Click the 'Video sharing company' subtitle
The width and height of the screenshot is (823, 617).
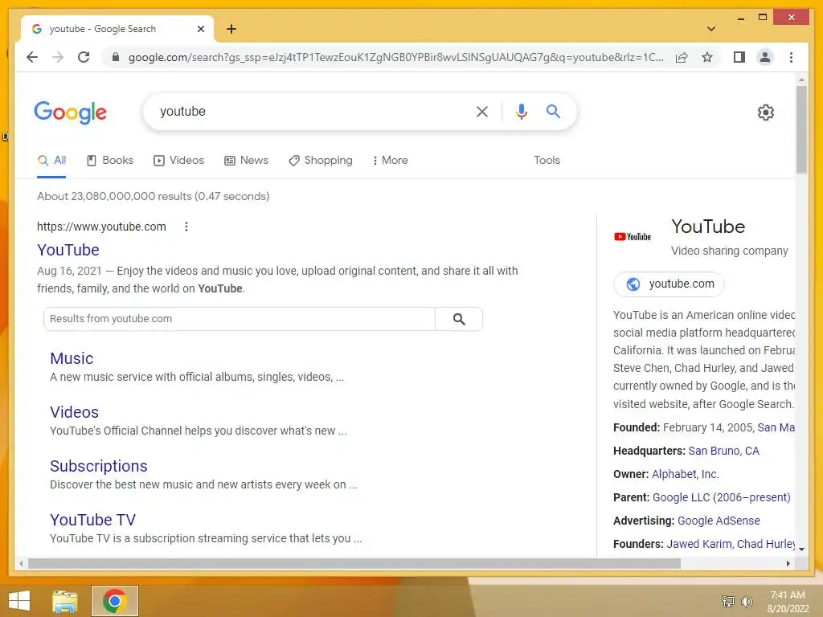(x=730, y=251)
